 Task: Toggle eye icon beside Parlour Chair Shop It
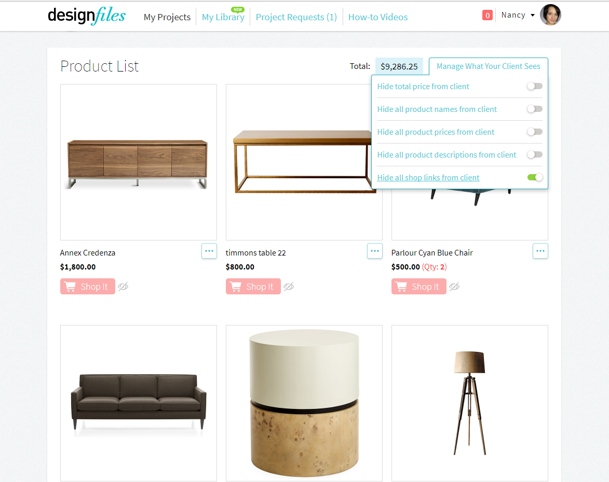click(454, 287)
